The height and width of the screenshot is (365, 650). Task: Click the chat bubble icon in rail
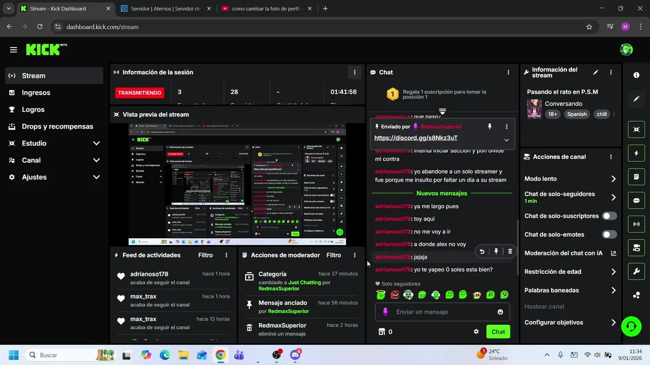point(636,200)
